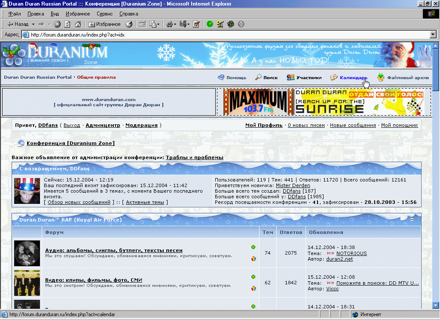The height and width of the screenshot is (320, 440).
Task: Click the vertical scrollbar down arrow
Action: 436,305
